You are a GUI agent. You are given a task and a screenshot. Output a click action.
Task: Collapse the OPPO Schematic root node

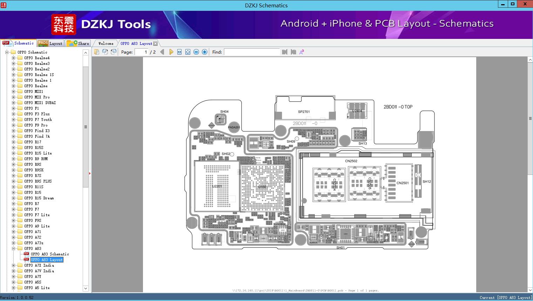7,52
